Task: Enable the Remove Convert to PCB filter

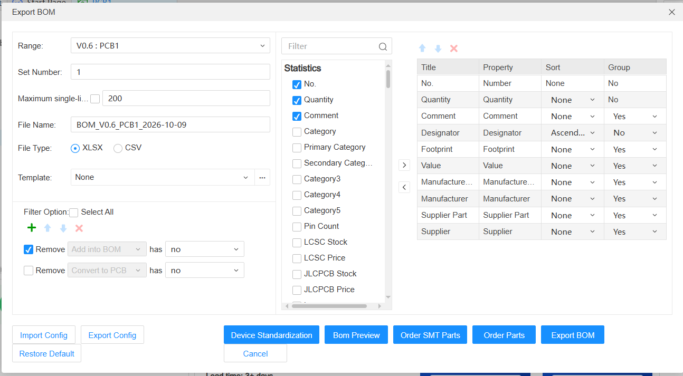Action: click(29, 271)
